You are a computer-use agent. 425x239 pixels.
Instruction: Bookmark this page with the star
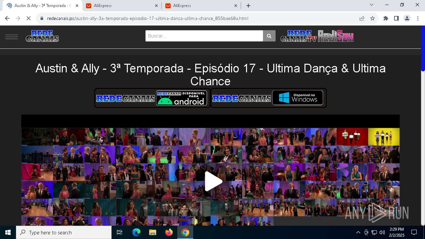(373, 18)
